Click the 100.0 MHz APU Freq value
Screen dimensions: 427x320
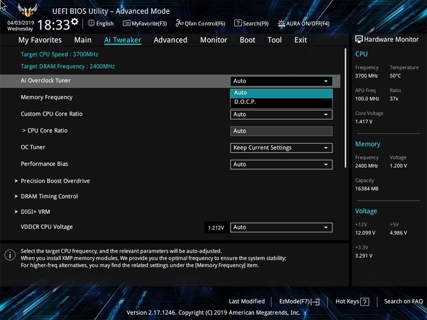pos(367,99)
